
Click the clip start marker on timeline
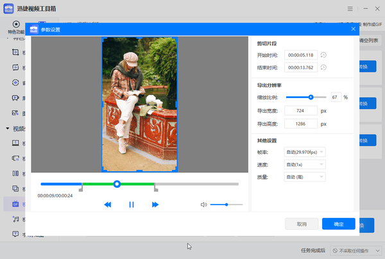tap(81, 188)
